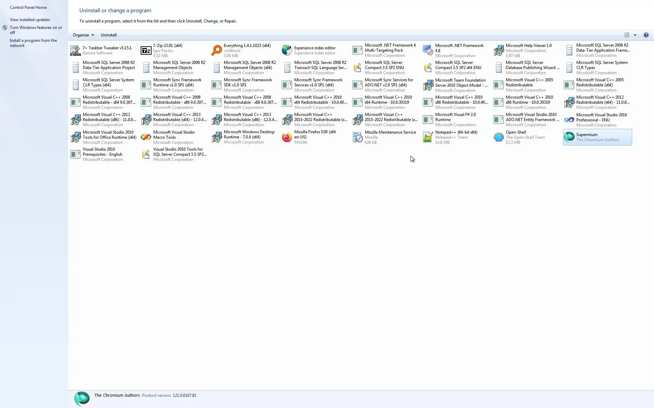Click the 7-Zip program icon
Image resolution: width=654 pixels, height=408 pixels.
(146, 51)
